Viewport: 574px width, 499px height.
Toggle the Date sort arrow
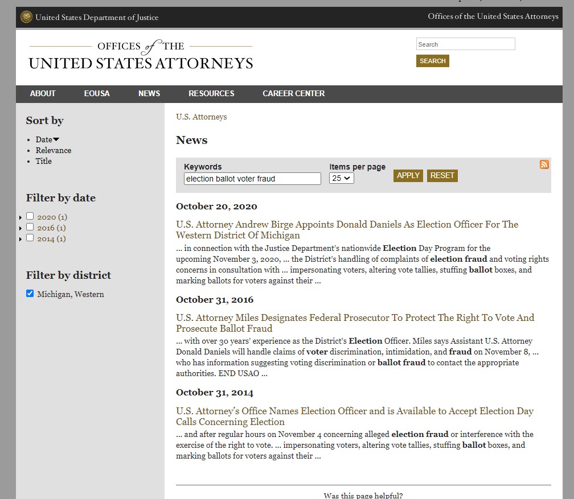pyautogui.click(x=56, y=139)
